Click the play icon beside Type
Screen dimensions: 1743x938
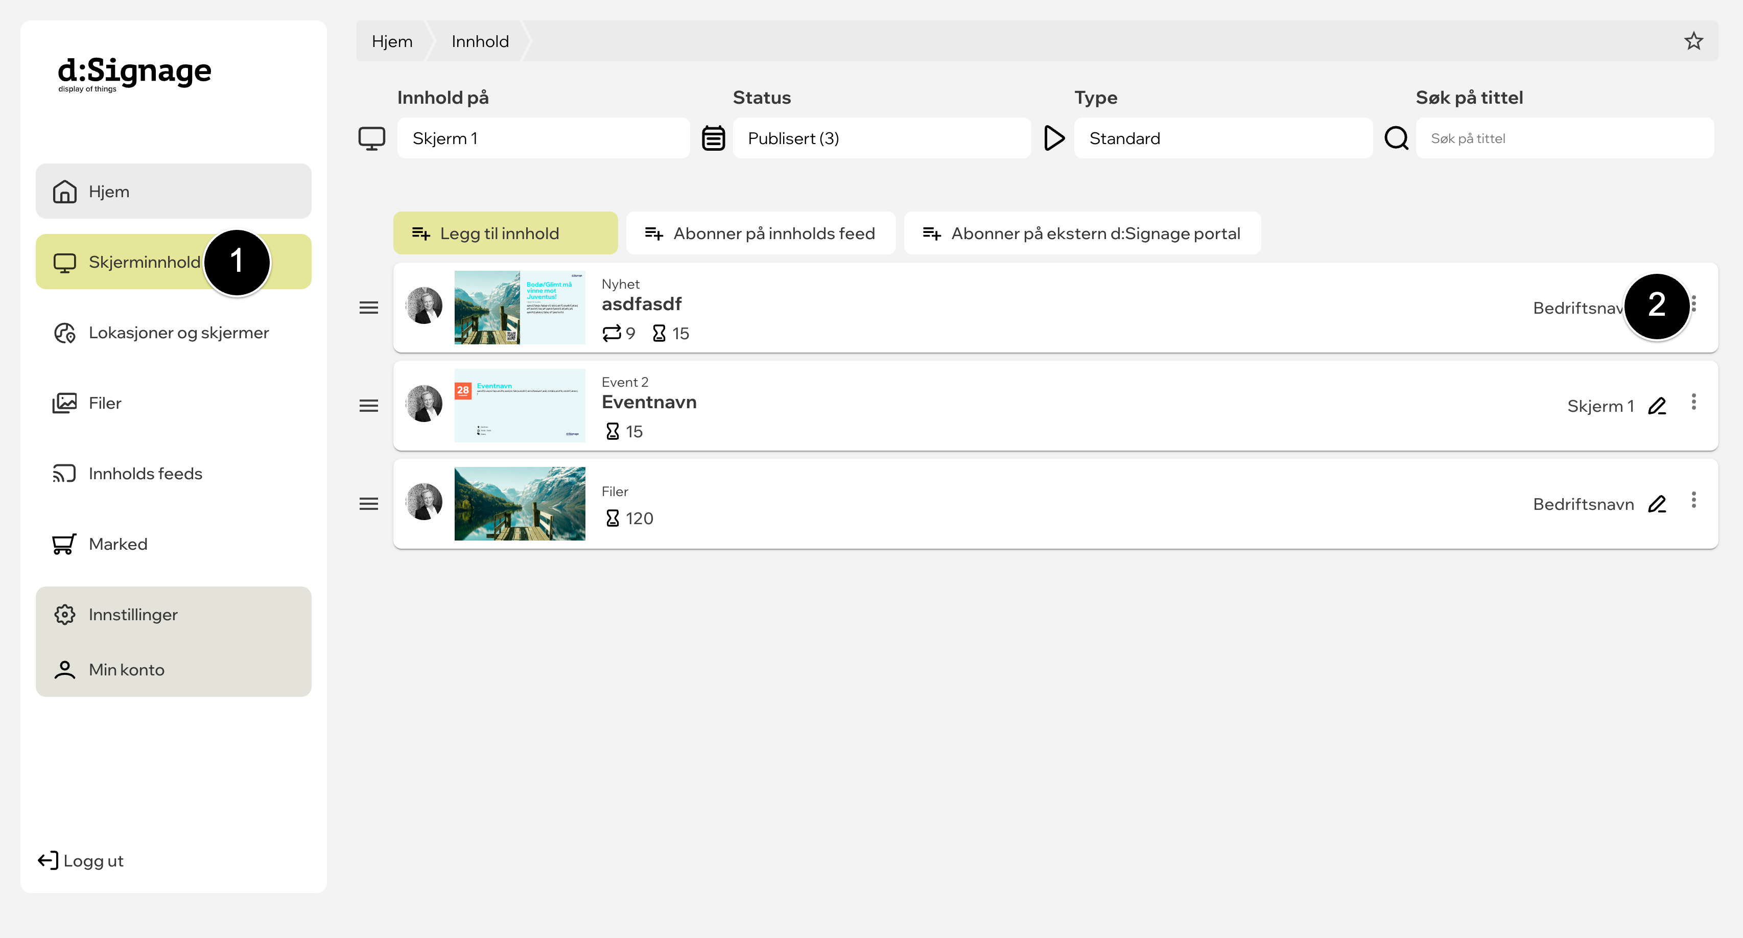(x=1054, y=138)
